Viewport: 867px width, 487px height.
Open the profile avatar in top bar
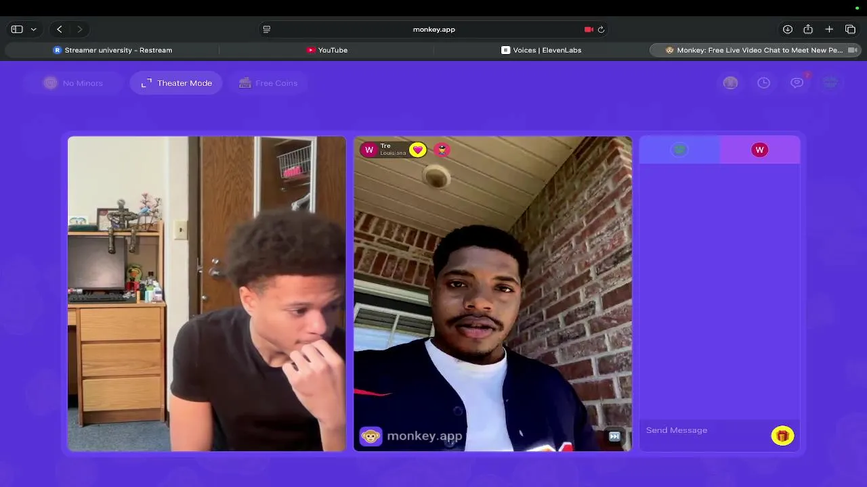[730, 83]
